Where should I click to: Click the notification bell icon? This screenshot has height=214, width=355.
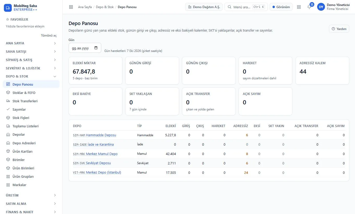pyautogui.click(x=309, y=7)
